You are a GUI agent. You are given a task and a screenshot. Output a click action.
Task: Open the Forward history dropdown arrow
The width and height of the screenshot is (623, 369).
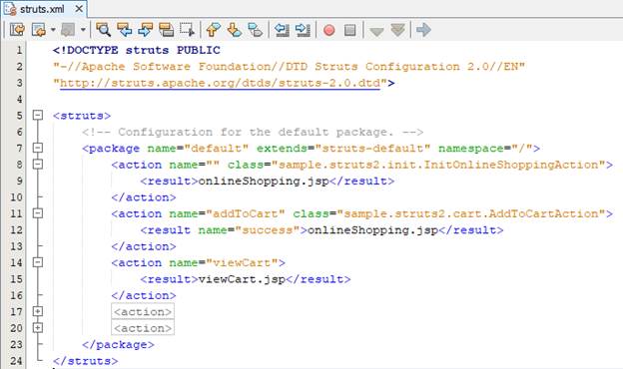tap(83, 30)
